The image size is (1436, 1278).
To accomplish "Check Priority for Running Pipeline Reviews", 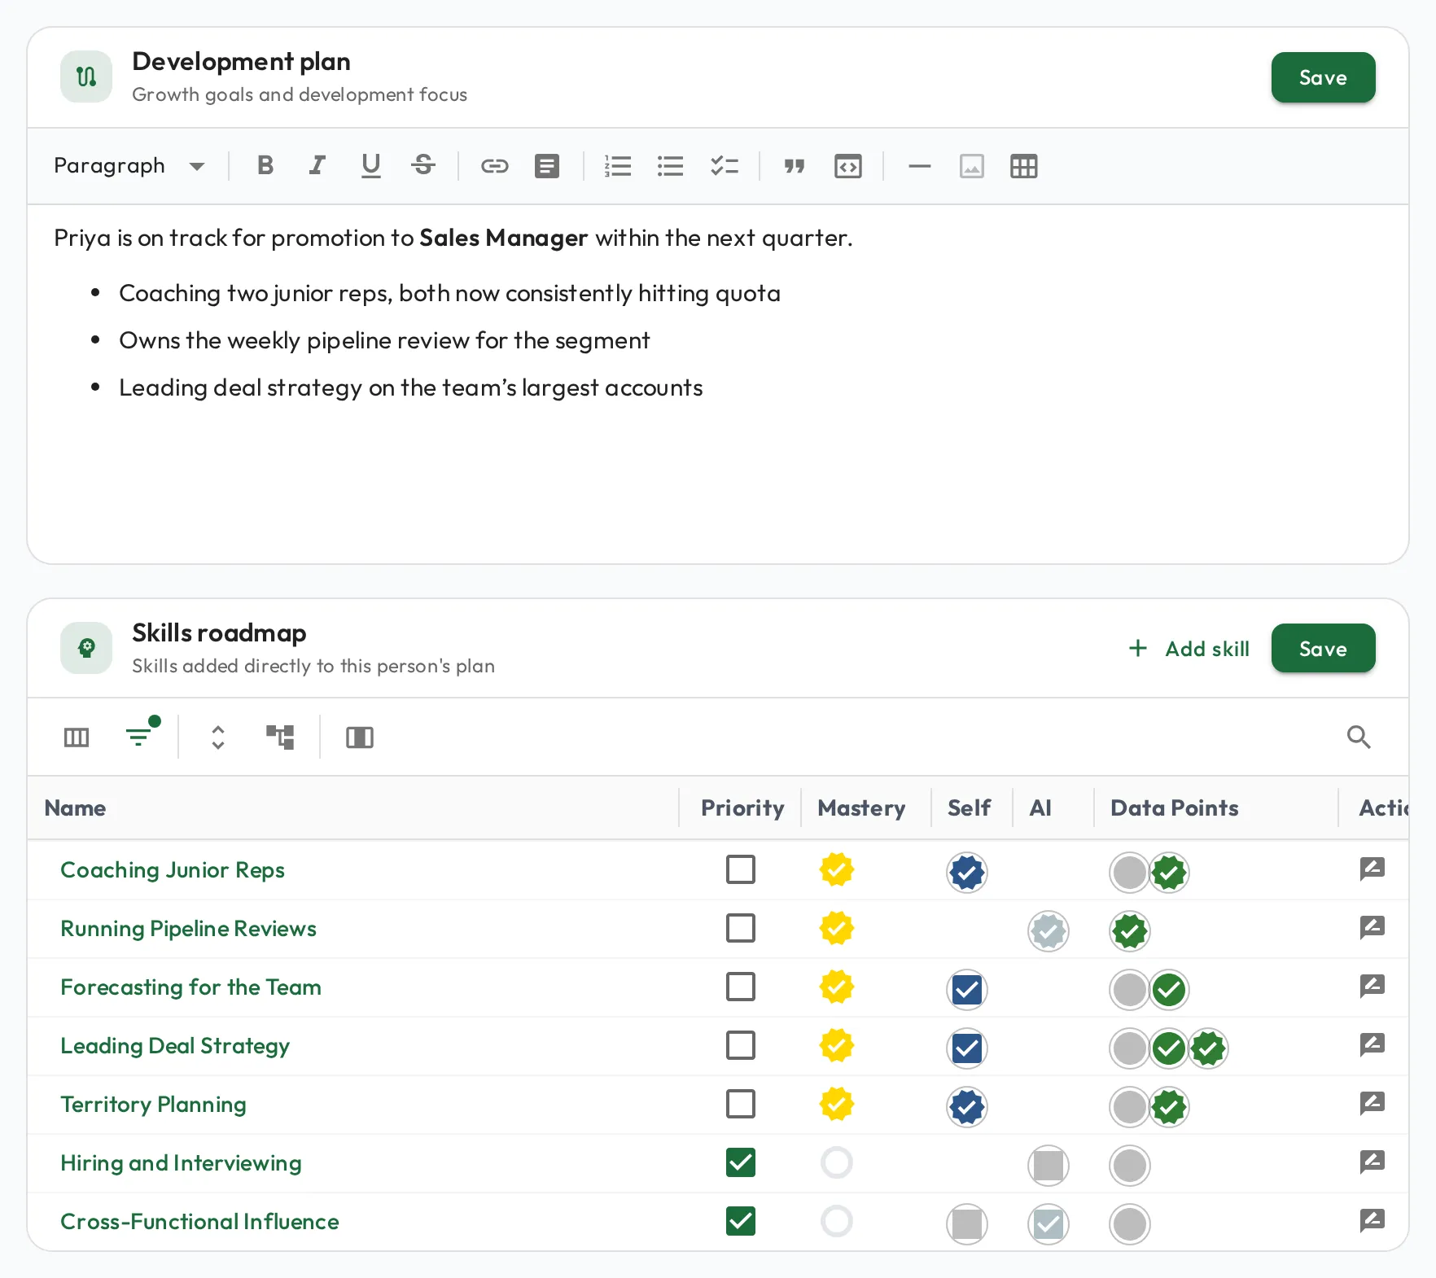I will (741, 928).
